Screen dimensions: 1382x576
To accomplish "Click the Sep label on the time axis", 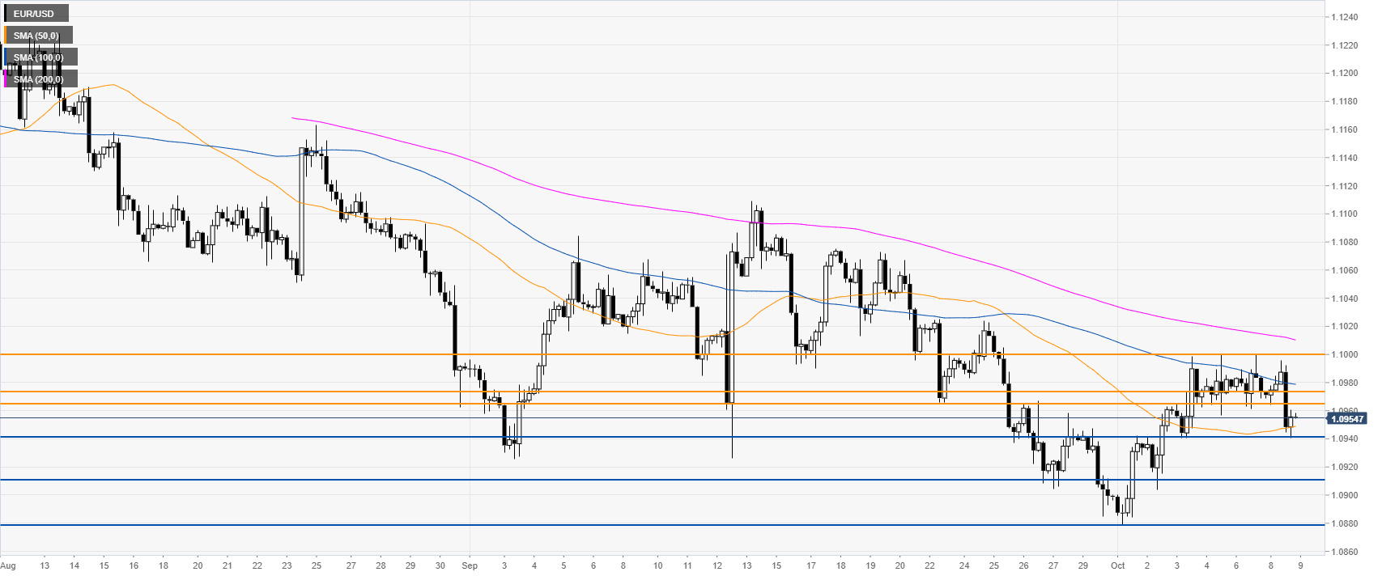I will click(470, 565).
